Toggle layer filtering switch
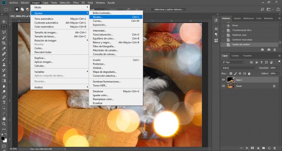 279,62
